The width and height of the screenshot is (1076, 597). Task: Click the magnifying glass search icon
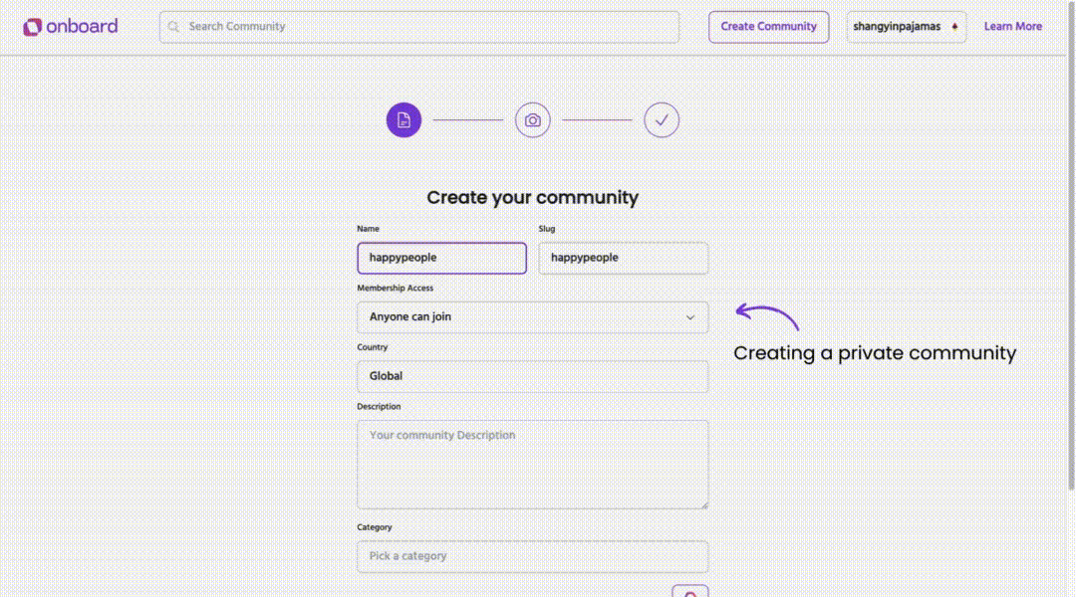(174, 27)
